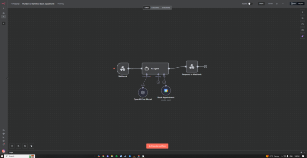Image resolution: width=307 pixels, height=158 pixels.
Task: Expand the left sidebar with collapse handle
Action: coord(7,78)
